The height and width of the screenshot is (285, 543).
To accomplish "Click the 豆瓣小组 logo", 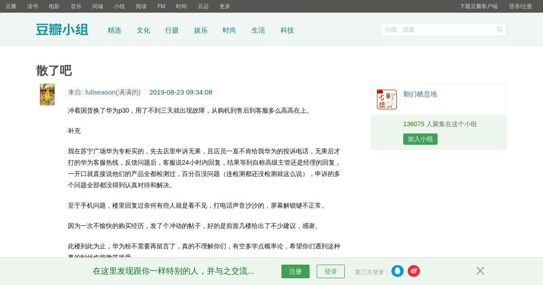I will click(62, 29).
